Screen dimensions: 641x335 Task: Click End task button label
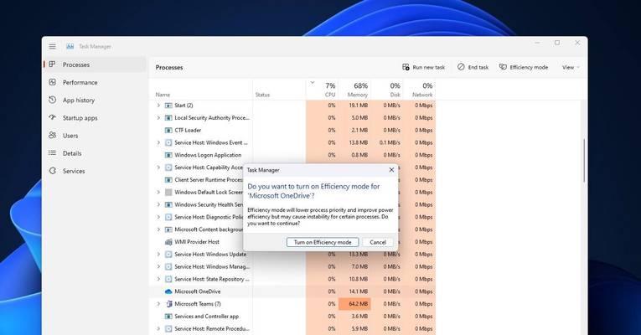coord(478,67)
